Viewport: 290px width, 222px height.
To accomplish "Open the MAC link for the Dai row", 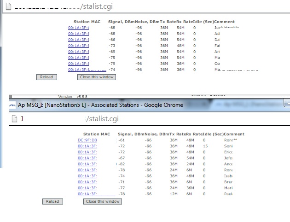I will pyautogui.click(x=78, y=40).
